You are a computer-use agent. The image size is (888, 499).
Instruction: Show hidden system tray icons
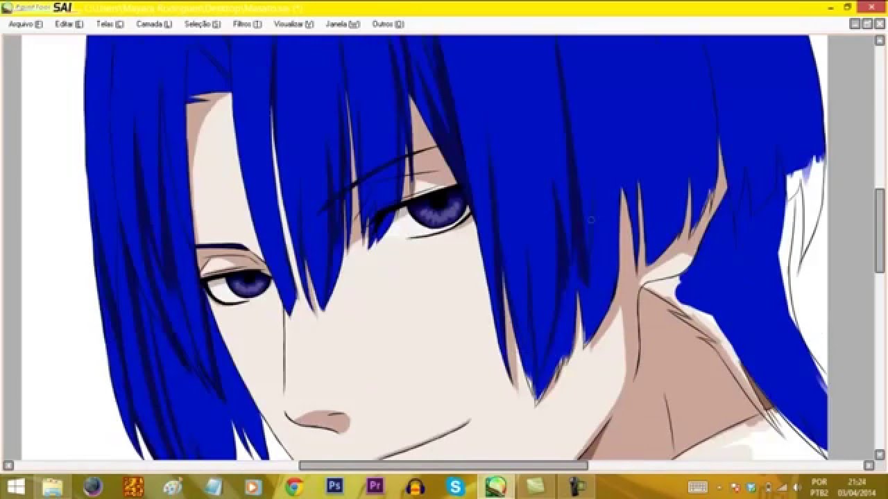tap(719, 487)
